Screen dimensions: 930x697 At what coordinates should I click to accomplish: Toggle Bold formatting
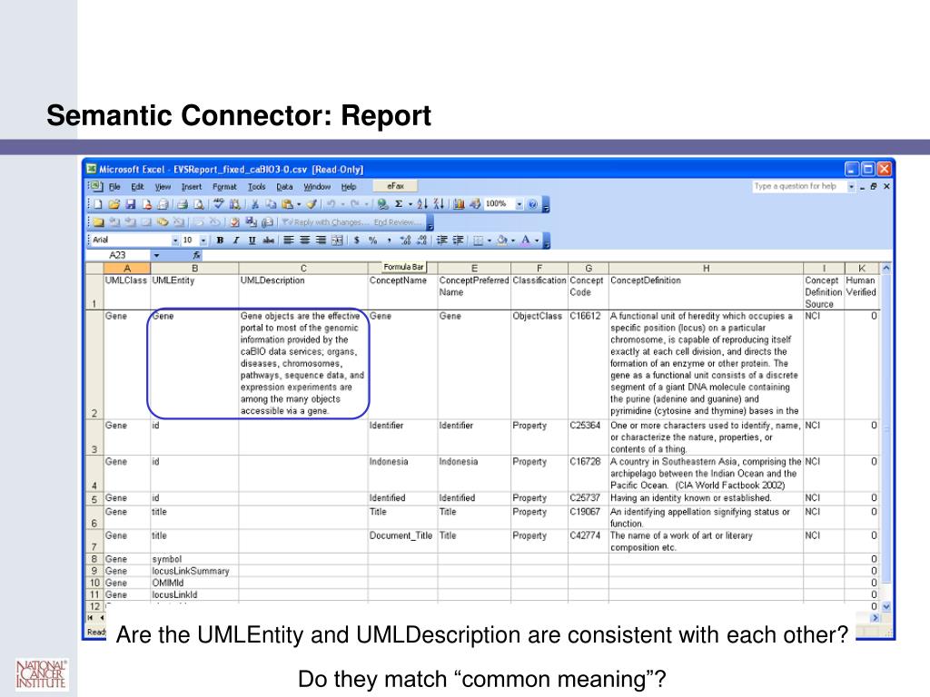(220, 240)
